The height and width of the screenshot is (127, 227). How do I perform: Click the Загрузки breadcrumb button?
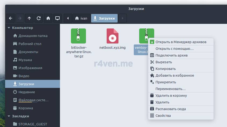tap(104, 18)
